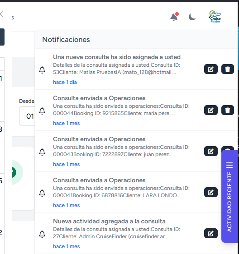Open the Cruise Finder profile logo

215,17
